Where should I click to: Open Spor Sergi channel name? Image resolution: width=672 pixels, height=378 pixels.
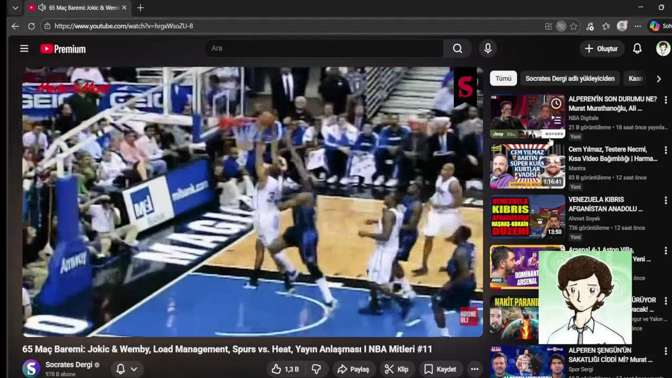[x=581, y=370]
